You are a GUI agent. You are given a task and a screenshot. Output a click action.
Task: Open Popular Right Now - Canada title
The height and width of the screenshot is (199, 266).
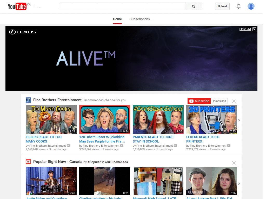pyautogui.click(x=58, y=162)
